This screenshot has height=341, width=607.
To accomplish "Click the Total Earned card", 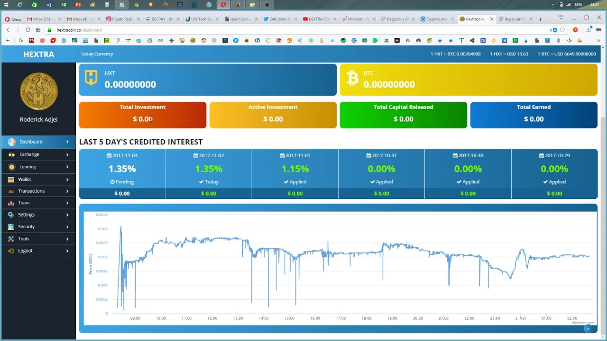I will [534, 115].
